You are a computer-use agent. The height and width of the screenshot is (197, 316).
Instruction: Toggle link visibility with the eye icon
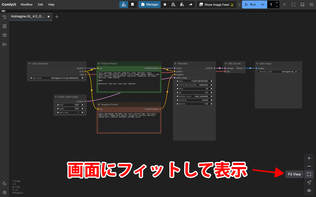coord(309,190)
